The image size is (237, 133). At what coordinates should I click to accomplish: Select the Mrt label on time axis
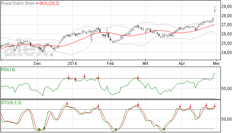coord(145,63)
